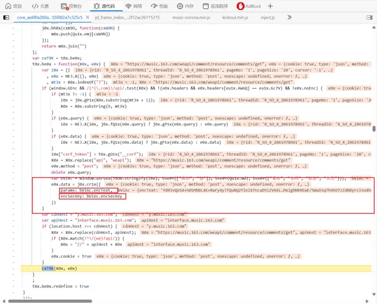377x304 pixels.
Task: Click line 'i0x["csrf_token"] = t0x.gO1x("__csrf");'
Action: [97, 154]
